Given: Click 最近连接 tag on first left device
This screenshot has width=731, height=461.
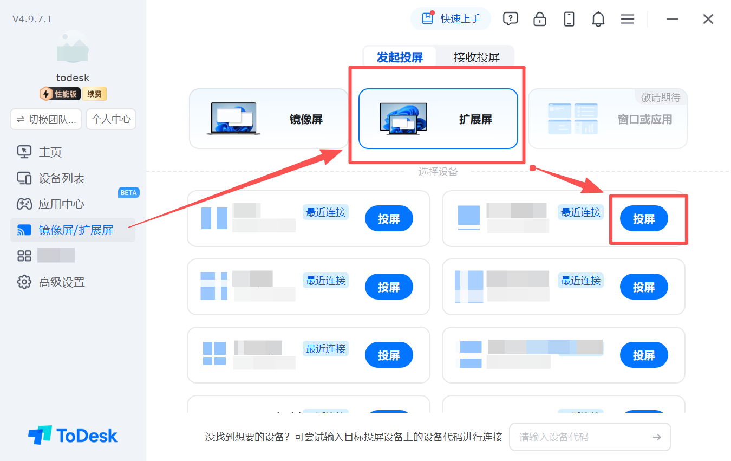Looking at the screenshot, I should coord(325,212).
